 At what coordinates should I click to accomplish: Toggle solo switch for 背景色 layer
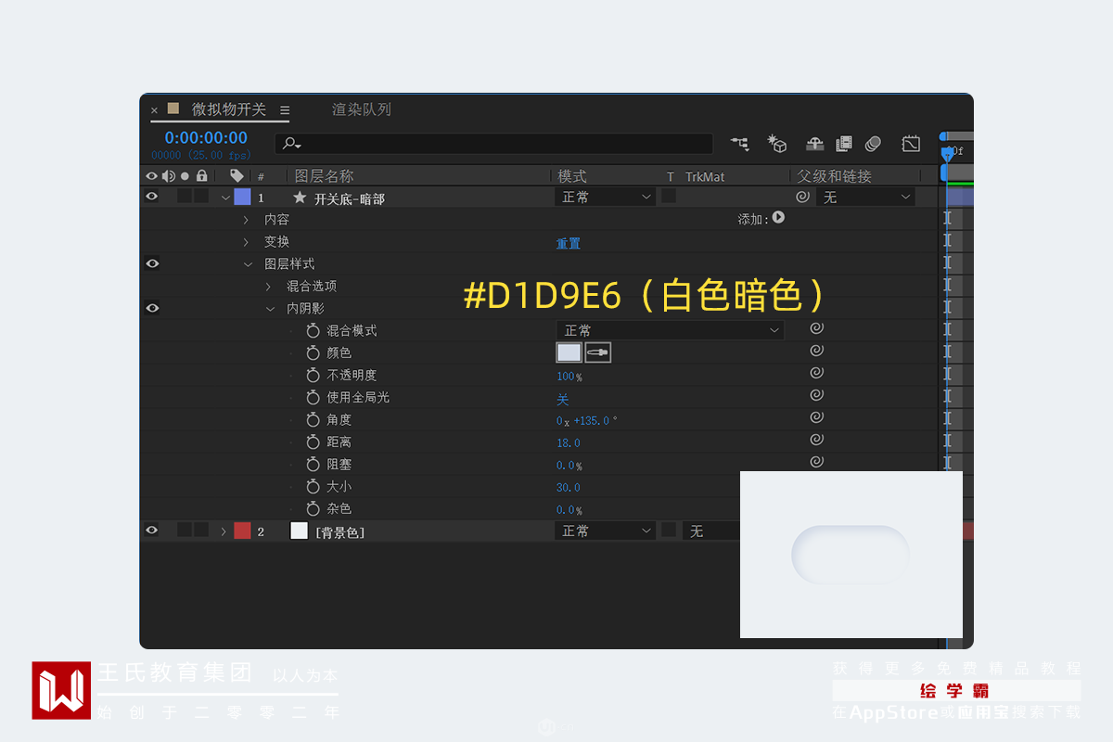coord(185,529)
